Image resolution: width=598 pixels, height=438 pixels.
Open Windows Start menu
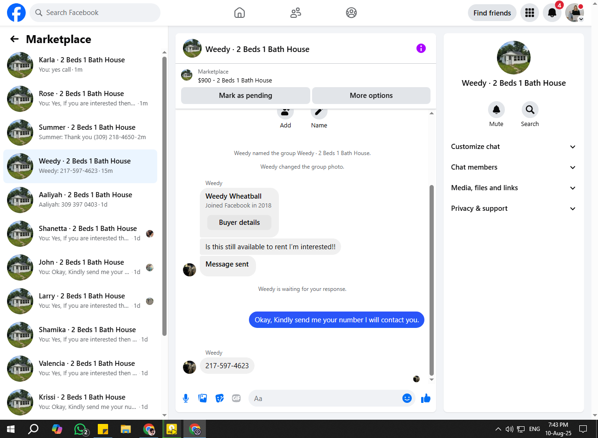click(x=10, y=429)
